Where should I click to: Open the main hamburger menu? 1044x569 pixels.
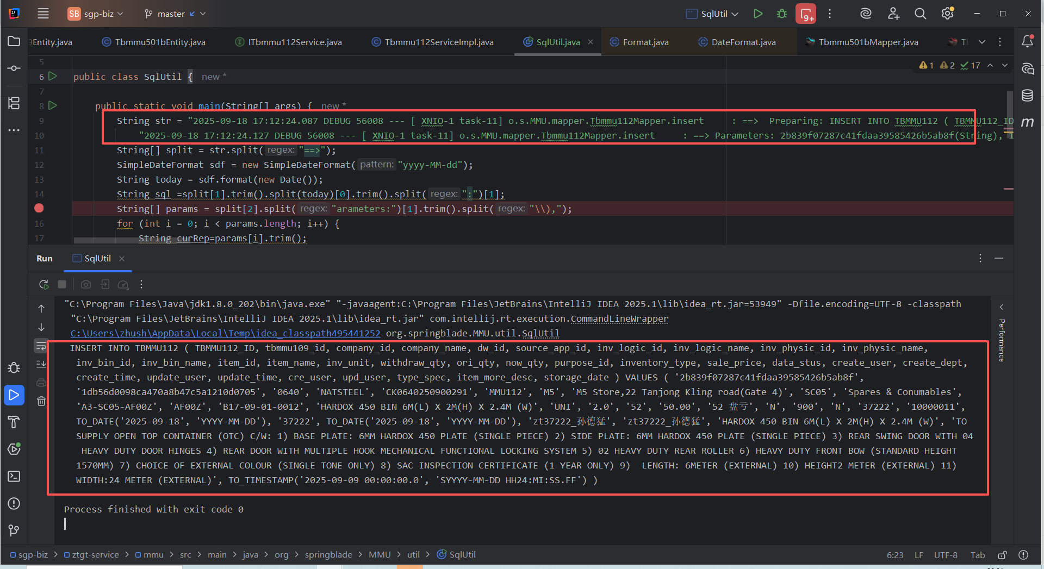click(x=43, y=14)
